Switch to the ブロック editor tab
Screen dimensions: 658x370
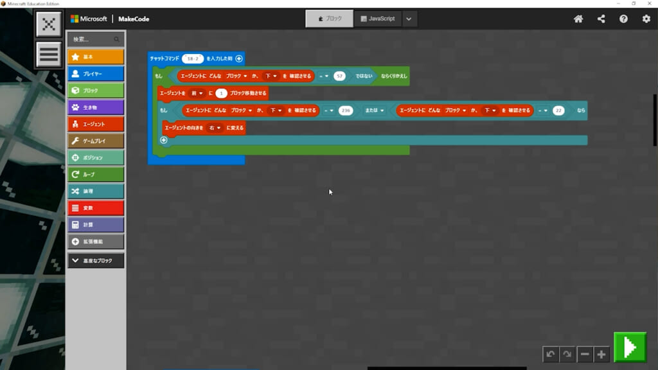330,19
